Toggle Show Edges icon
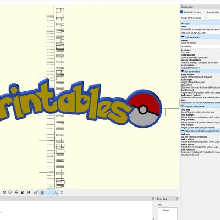Viewport: 220px width, 220px height. coord(62,193)
